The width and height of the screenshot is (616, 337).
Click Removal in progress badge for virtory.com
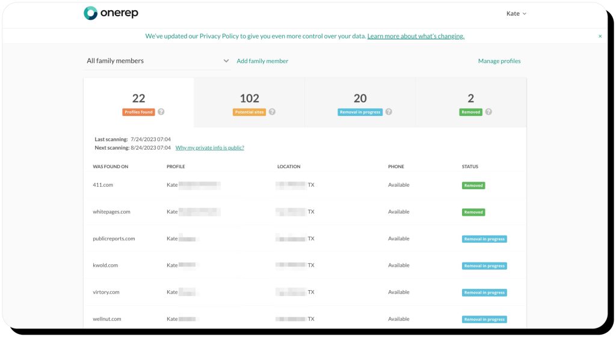click(484, 293)
